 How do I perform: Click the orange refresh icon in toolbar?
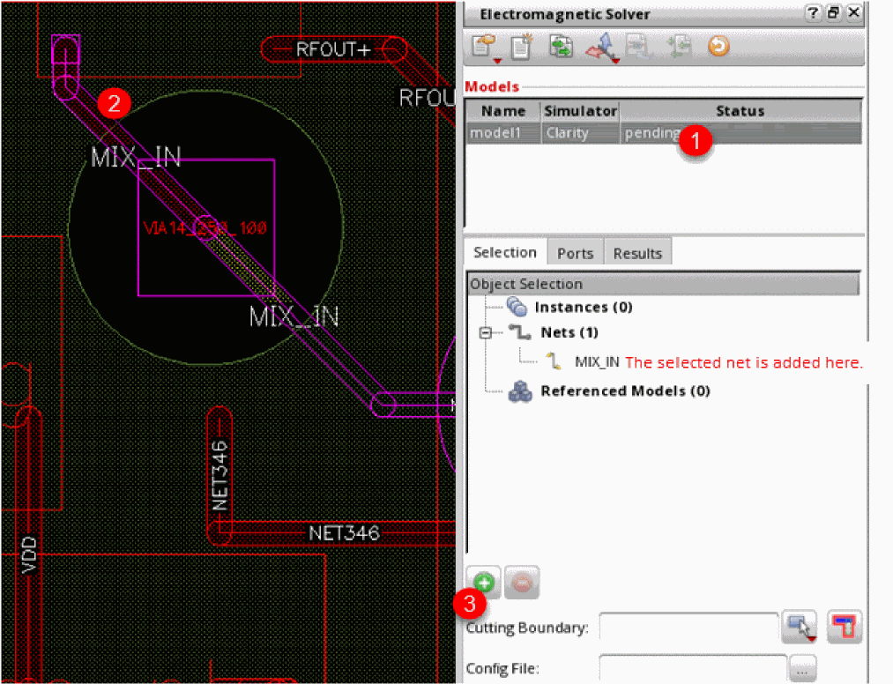tap(718, 46)
